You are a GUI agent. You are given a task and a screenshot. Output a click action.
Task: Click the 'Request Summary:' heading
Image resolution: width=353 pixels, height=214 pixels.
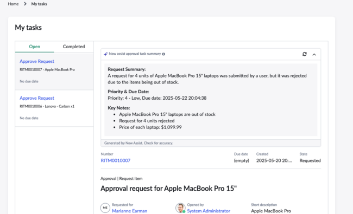[127, 69]
